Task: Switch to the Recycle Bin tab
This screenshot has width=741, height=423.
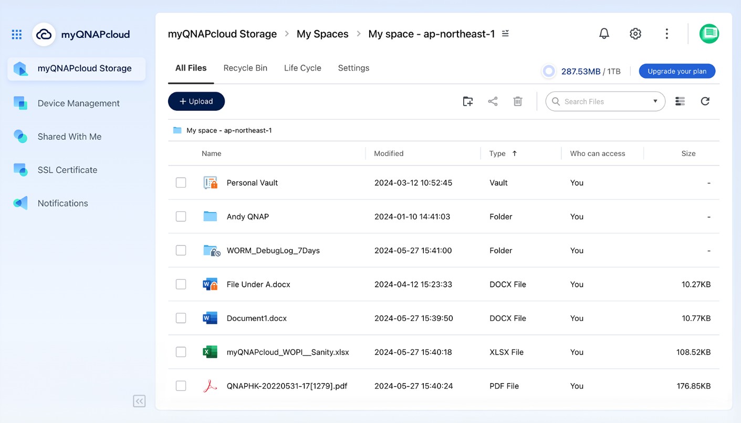Action: tap(245, 68)
